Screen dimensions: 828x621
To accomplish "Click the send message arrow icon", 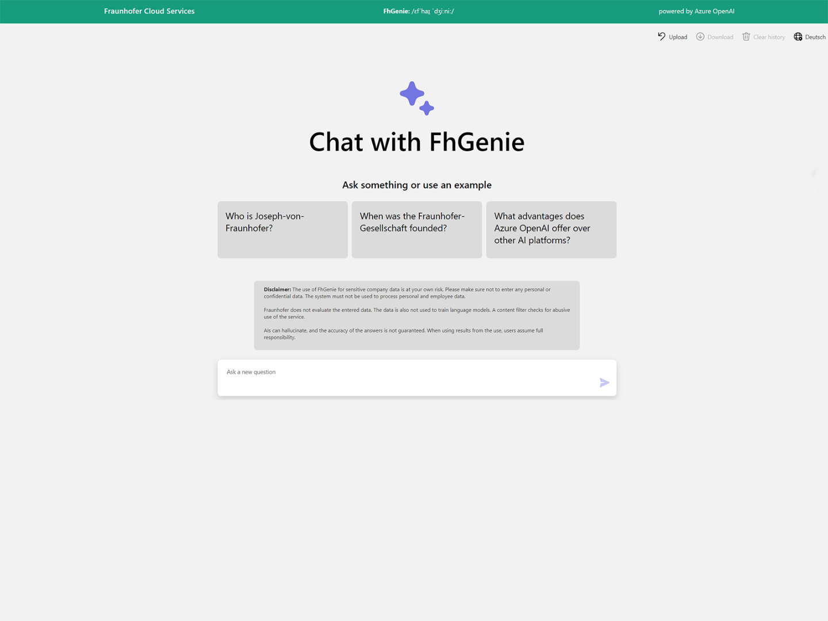I will click(x=604, y=382).
